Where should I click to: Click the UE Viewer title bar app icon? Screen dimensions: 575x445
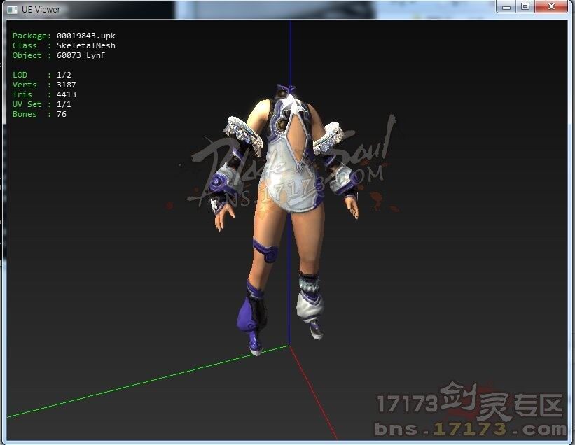click(x=12, y=10)
